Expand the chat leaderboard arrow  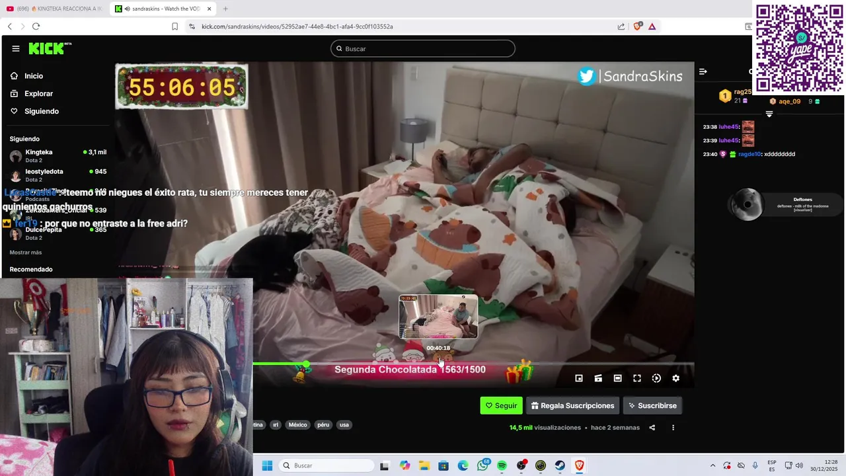pos(769,114)
